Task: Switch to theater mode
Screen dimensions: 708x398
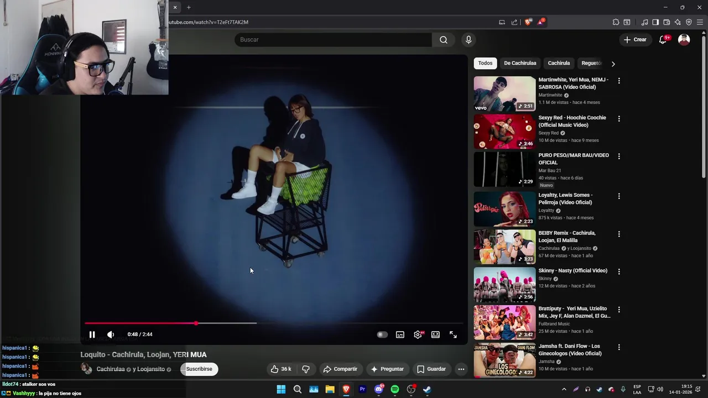Action: click(435, 334)
